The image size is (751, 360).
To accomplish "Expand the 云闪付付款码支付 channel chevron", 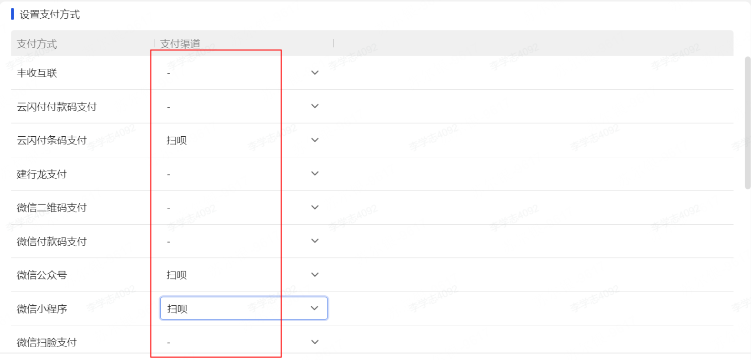I will (315, 106).
